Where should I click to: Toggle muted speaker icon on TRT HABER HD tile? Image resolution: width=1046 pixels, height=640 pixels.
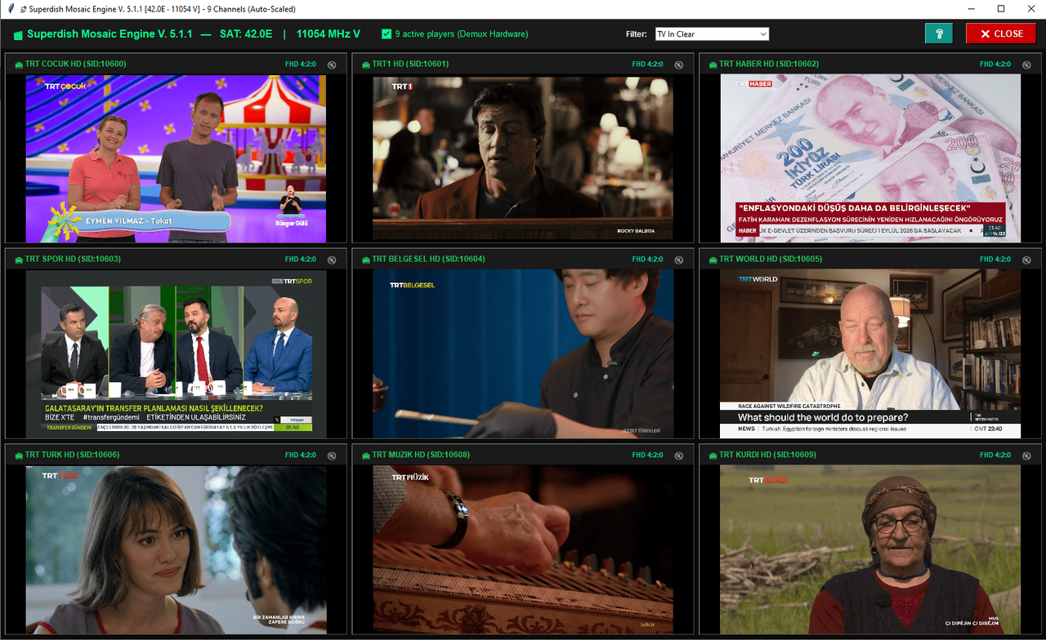tap(1026, 64)
